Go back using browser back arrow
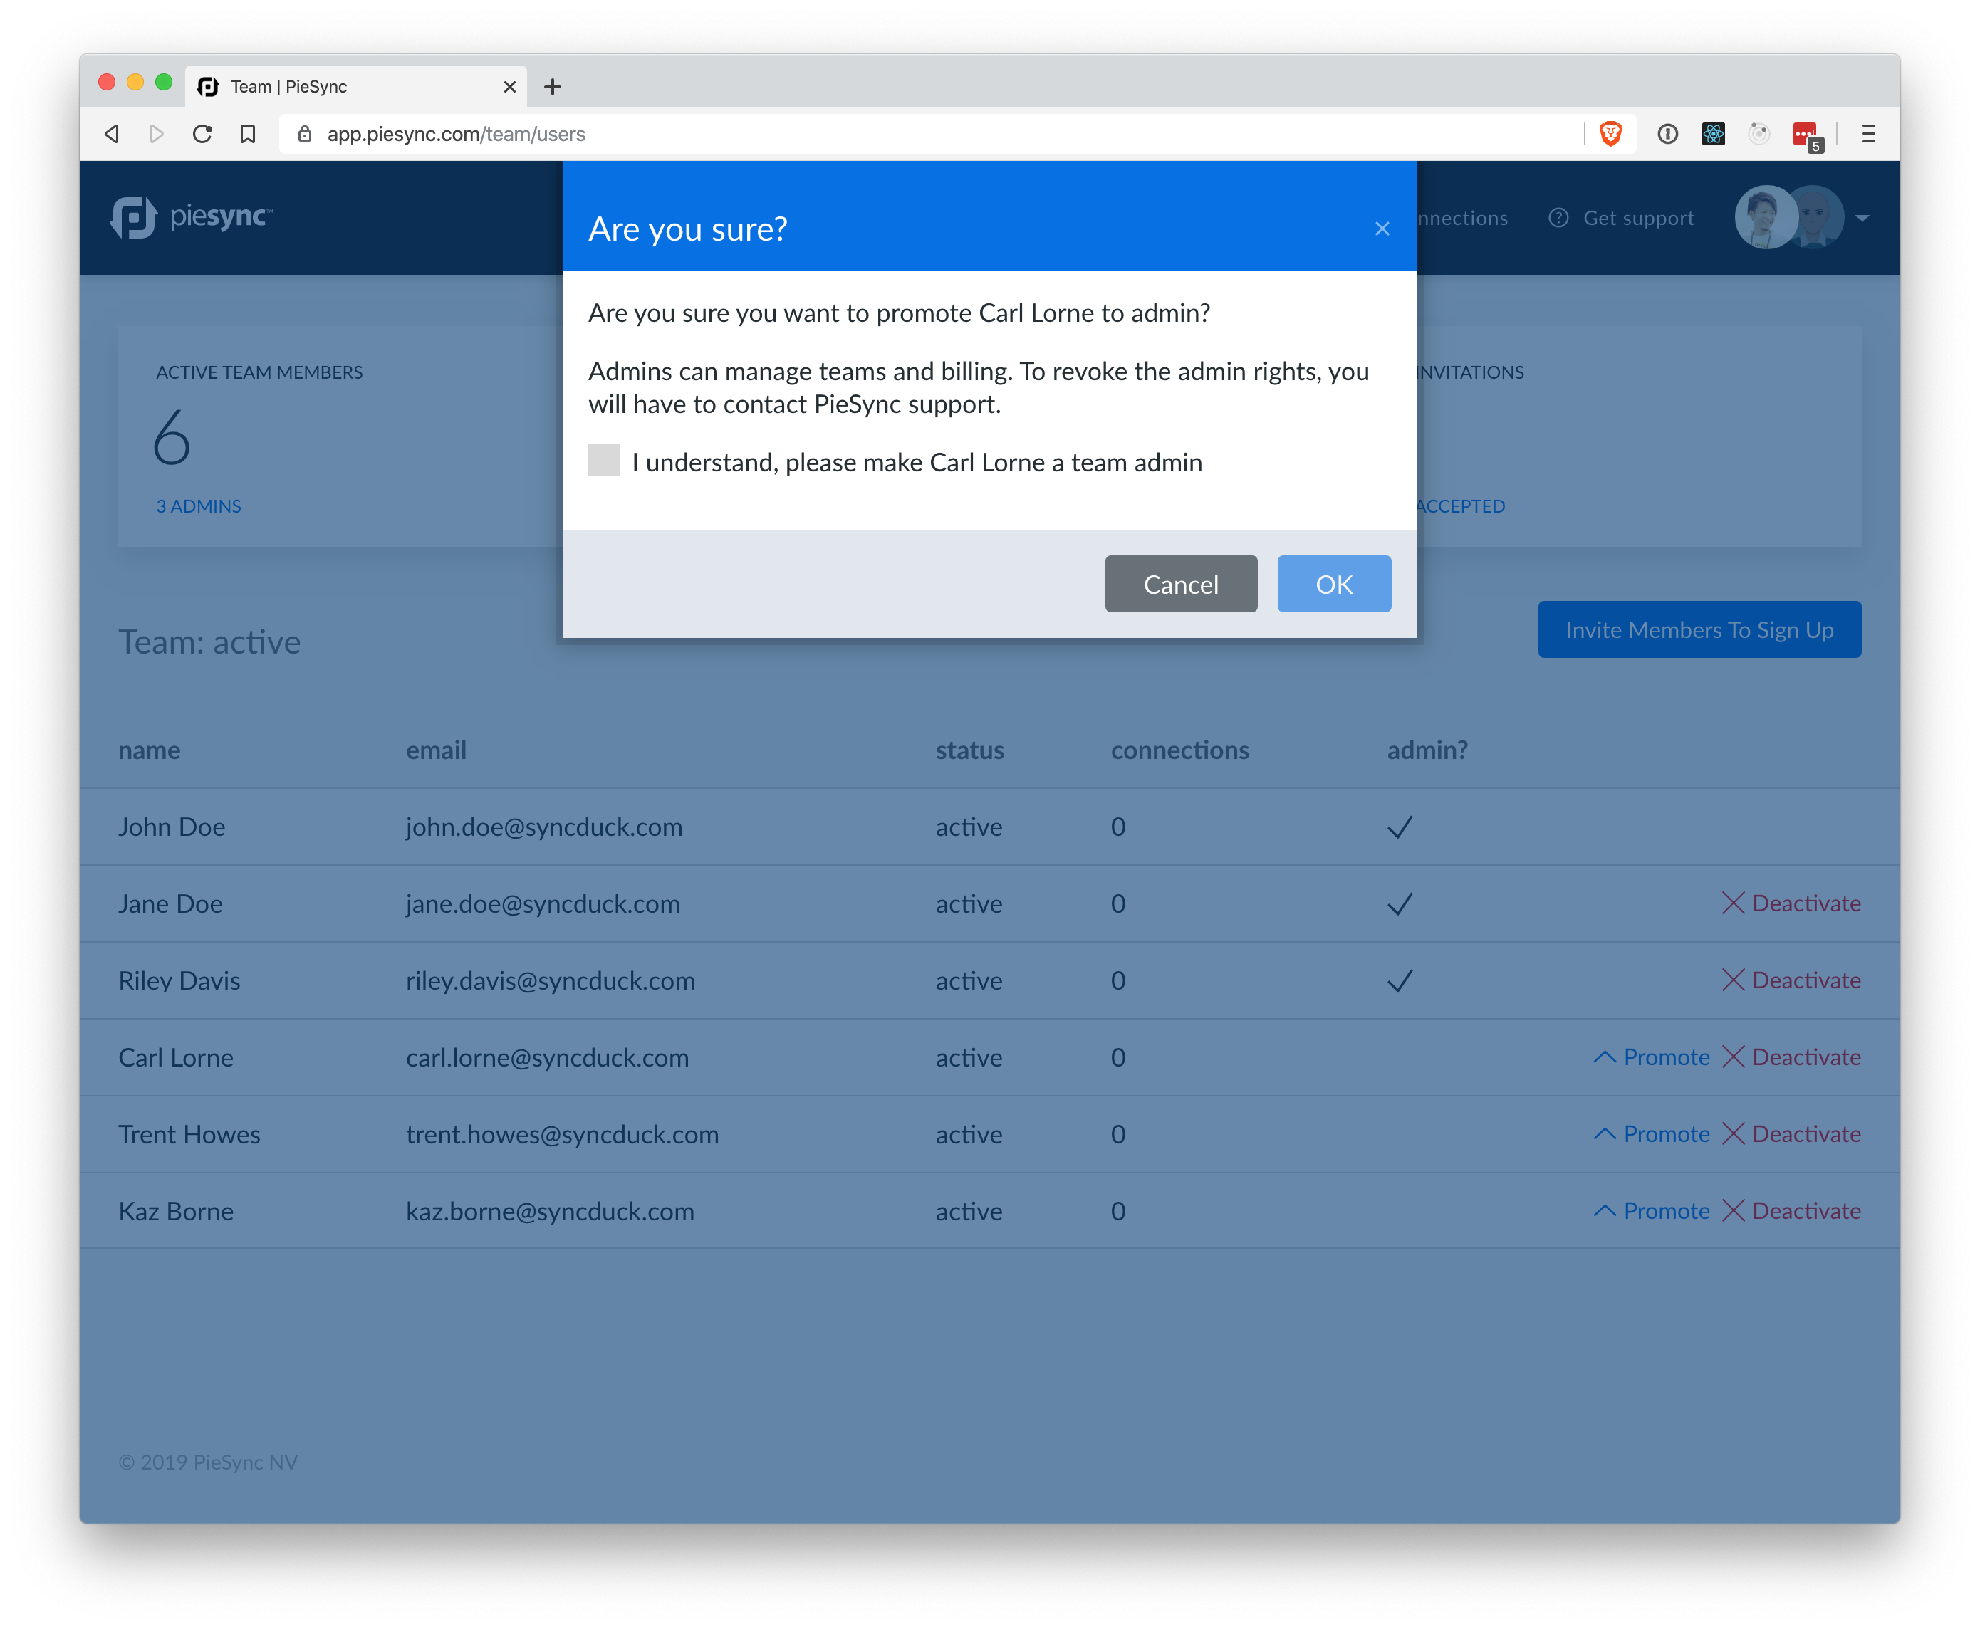Image resolution: width=1980 pixels, height=1629 pixels. [112, 134]
